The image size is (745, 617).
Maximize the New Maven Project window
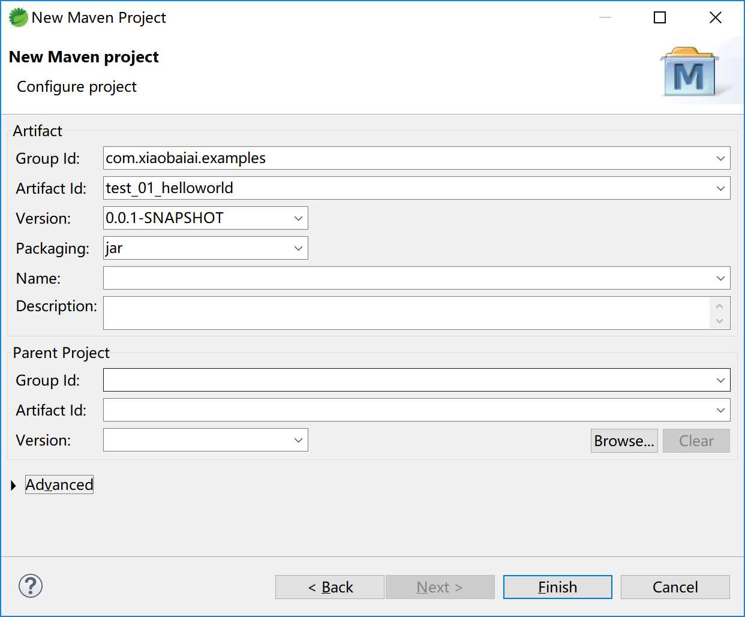[x=660, y=17]
